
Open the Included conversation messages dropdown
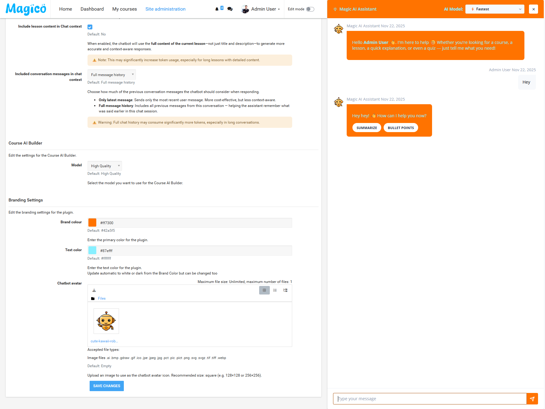tap(111, 75)
